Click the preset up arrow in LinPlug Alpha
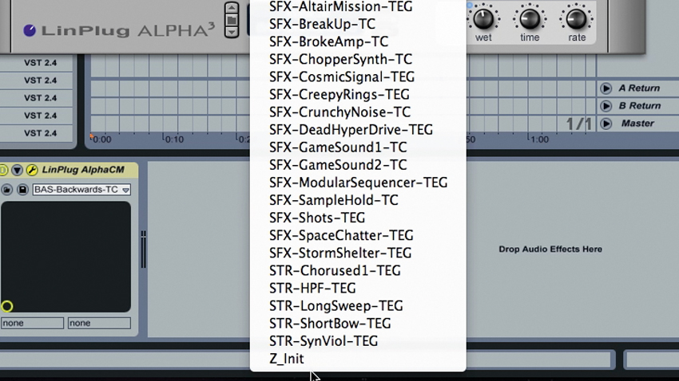The width and height of the screenshot is (679, 381). [x=232, y=7]
